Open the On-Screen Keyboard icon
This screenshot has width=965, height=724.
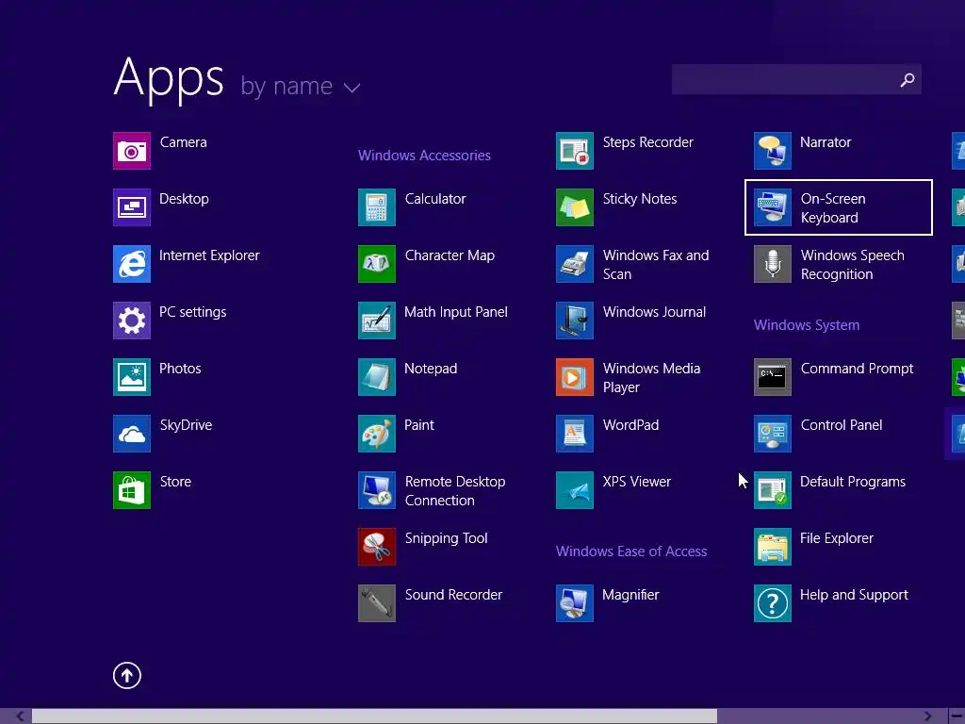click(773, 207)
